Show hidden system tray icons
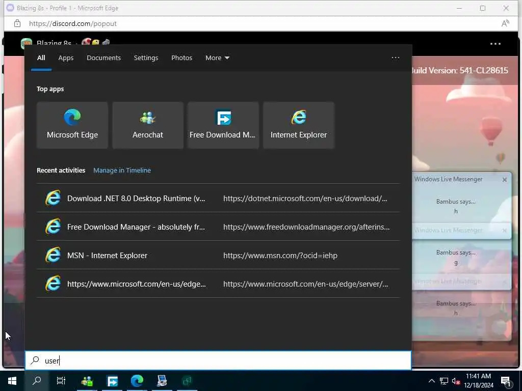The width and height of the screenshot is (522, 391). [x=431, y=381]
